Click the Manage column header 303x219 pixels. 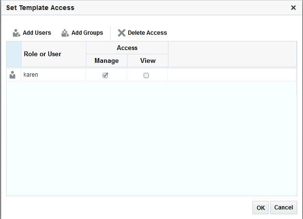[106, 60]
